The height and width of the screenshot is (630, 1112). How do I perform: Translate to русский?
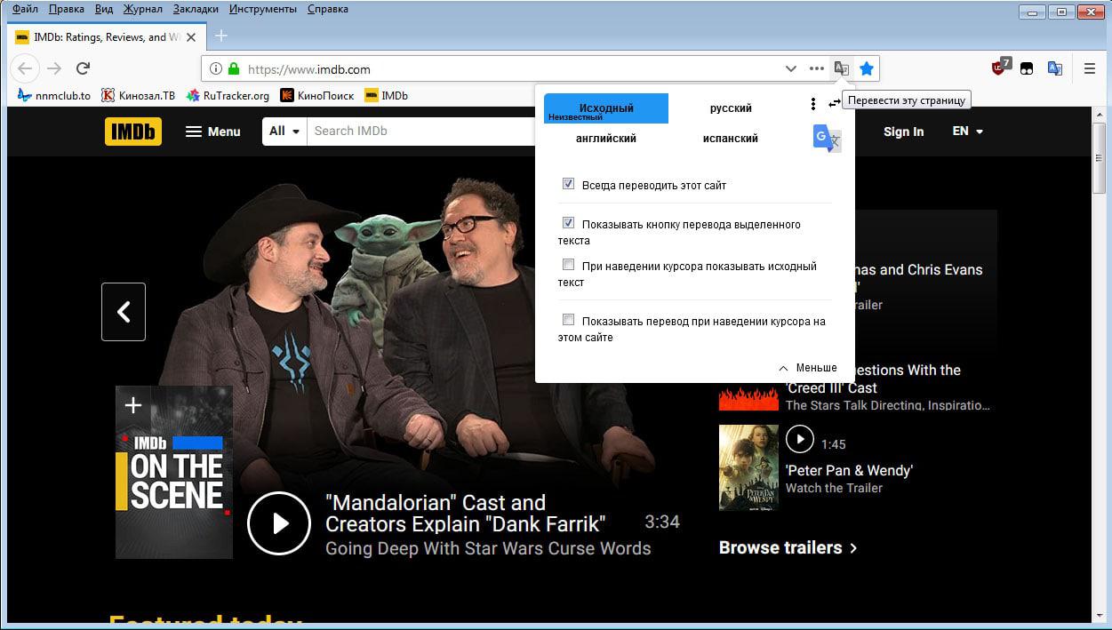click(x=731, y=108)
